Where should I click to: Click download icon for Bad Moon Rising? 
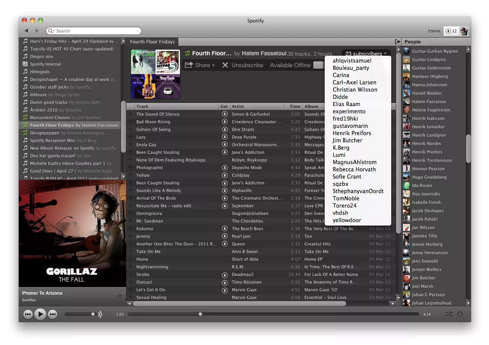click(x=225, y=122)
